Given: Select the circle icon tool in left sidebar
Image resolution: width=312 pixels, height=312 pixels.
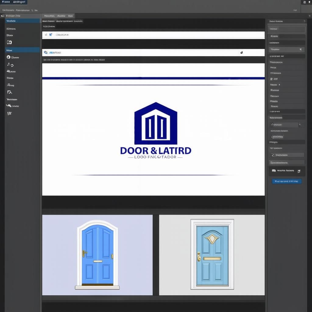Looking at the screenshot, I should (x=9, y=57).
